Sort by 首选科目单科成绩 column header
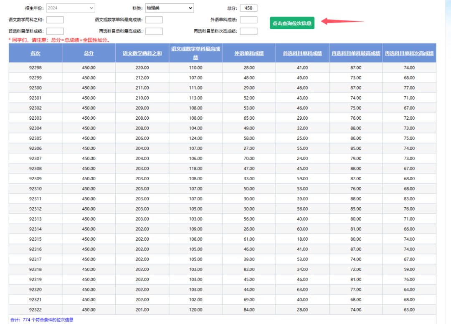This screenshot has width=451, height=324. click(x=302, y=53)
